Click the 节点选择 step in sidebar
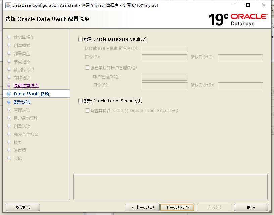The image size is (274, 215). tap(22, 62)
